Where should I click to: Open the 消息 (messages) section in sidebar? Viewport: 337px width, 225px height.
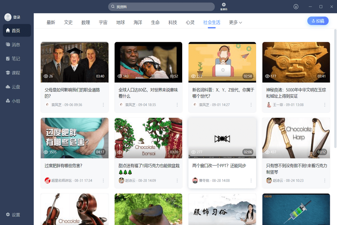click(x=13, y=45)
